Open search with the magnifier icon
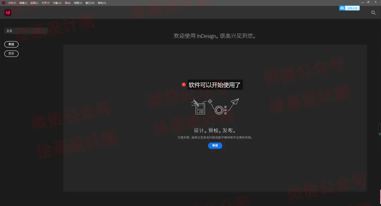Viewport: 381px width, 206px height. [373, 13]
